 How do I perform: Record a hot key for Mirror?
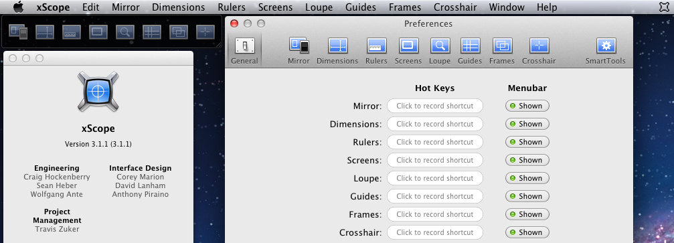point(434,106)
